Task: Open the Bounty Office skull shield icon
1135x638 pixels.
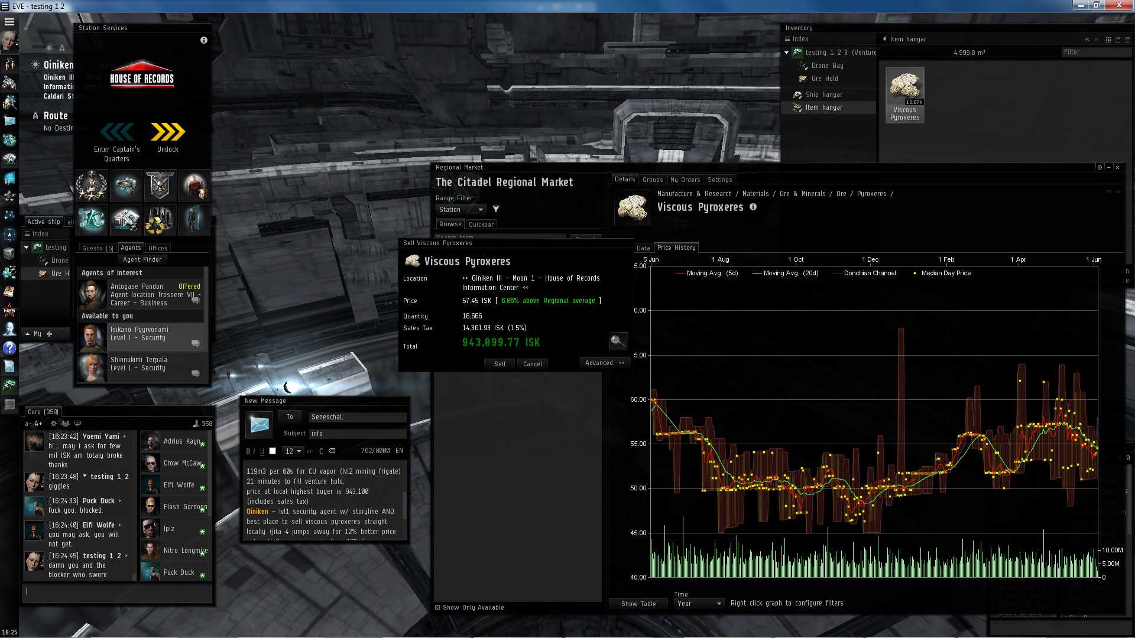Action: coord(160,185)
